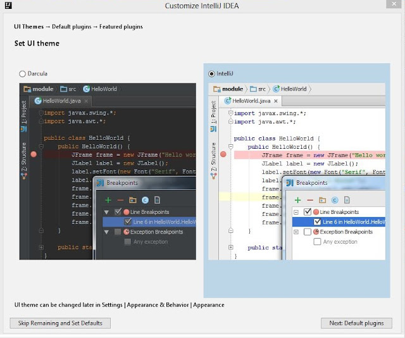The width and height of the screenshot is (405, 338).
Task: Click red breakpoint dot in IntelliJ gutter
Action: pyautogui.click(x=223, y=154)
